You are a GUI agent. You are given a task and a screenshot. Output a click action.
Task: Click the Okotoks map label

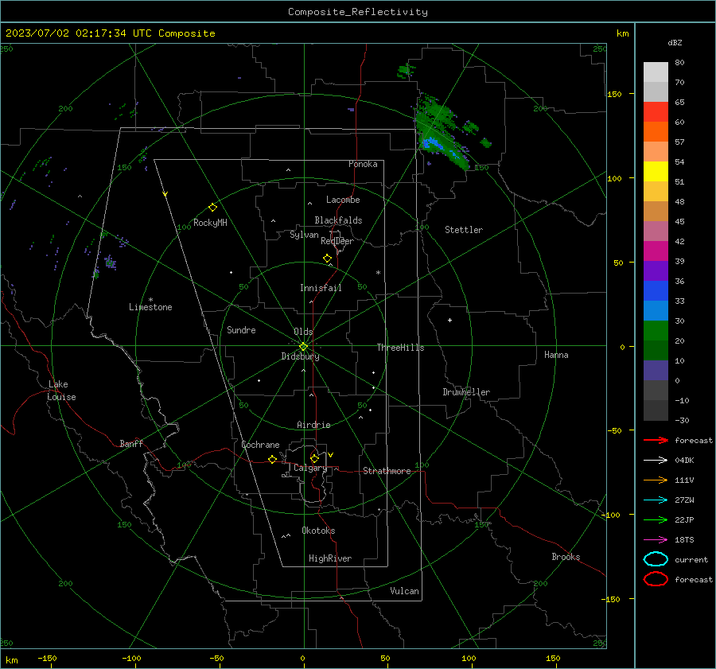click(x=318, y=531)
